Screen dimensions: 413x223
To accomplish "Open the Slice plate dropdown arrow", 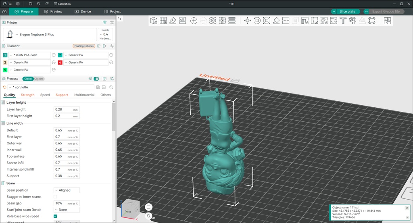I will tap(334, 11).
